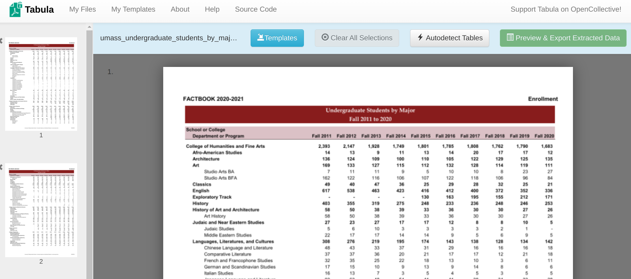Screen dimensions: 631x279
Task: Remove page 1 using its X icon
Action: pyautogui.click(x=1, y=41)
